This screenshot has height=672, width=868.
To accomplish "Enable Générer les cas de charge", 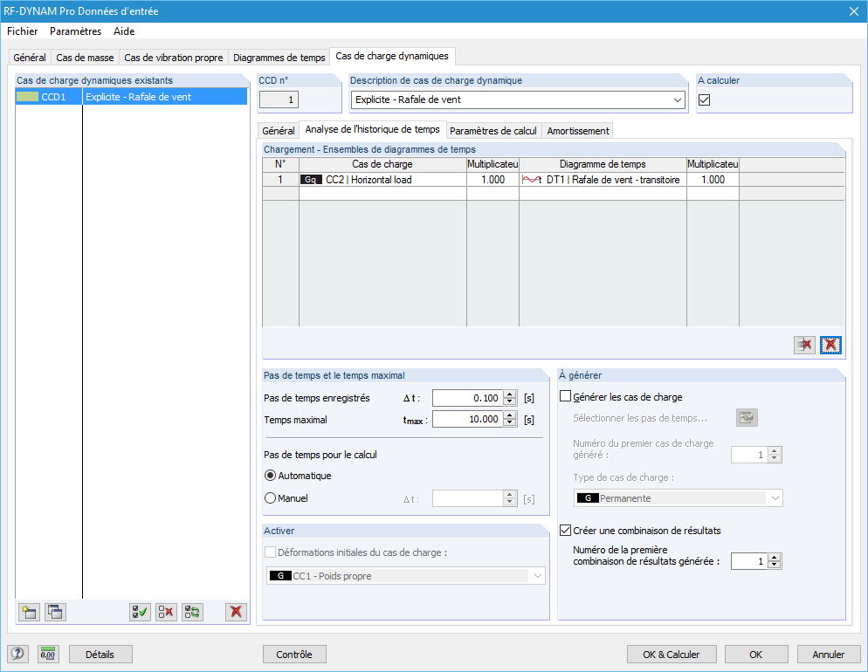I will [565, 396].
